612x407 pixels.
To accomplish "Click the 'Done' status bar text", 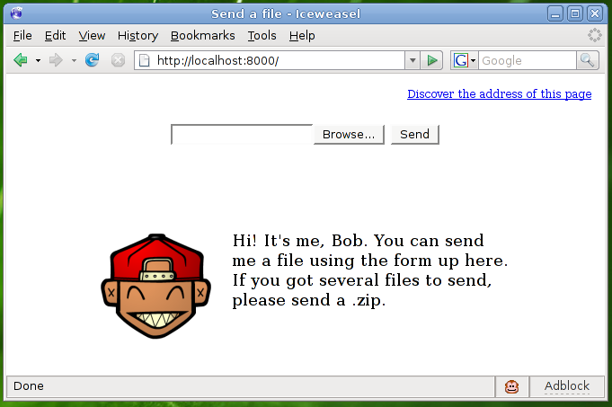I will point(29,386).
